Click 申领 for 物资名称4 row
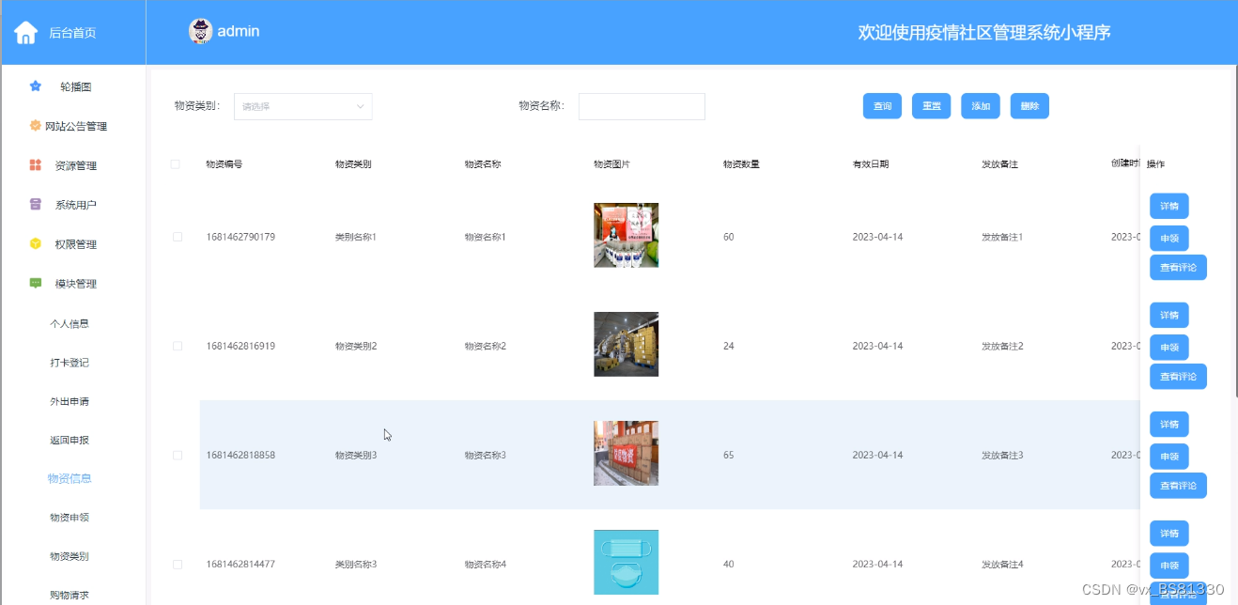Screen dimensions: 1238x605 [x=1169, y=565]
